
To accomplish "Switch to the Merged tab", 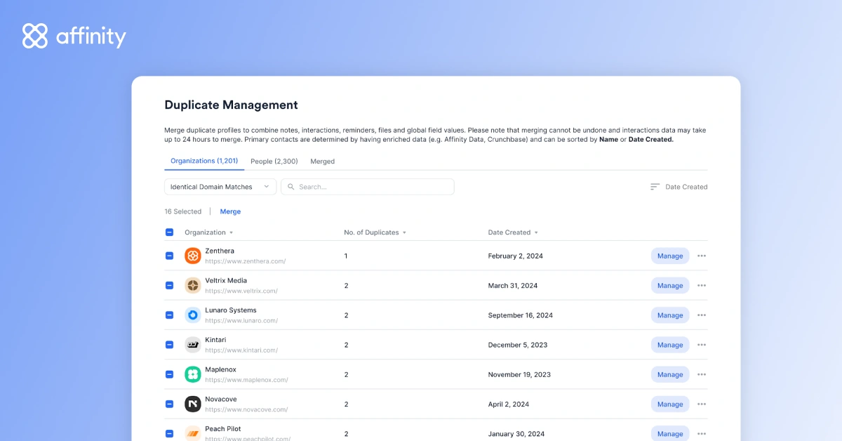I will tap(323, 162).
